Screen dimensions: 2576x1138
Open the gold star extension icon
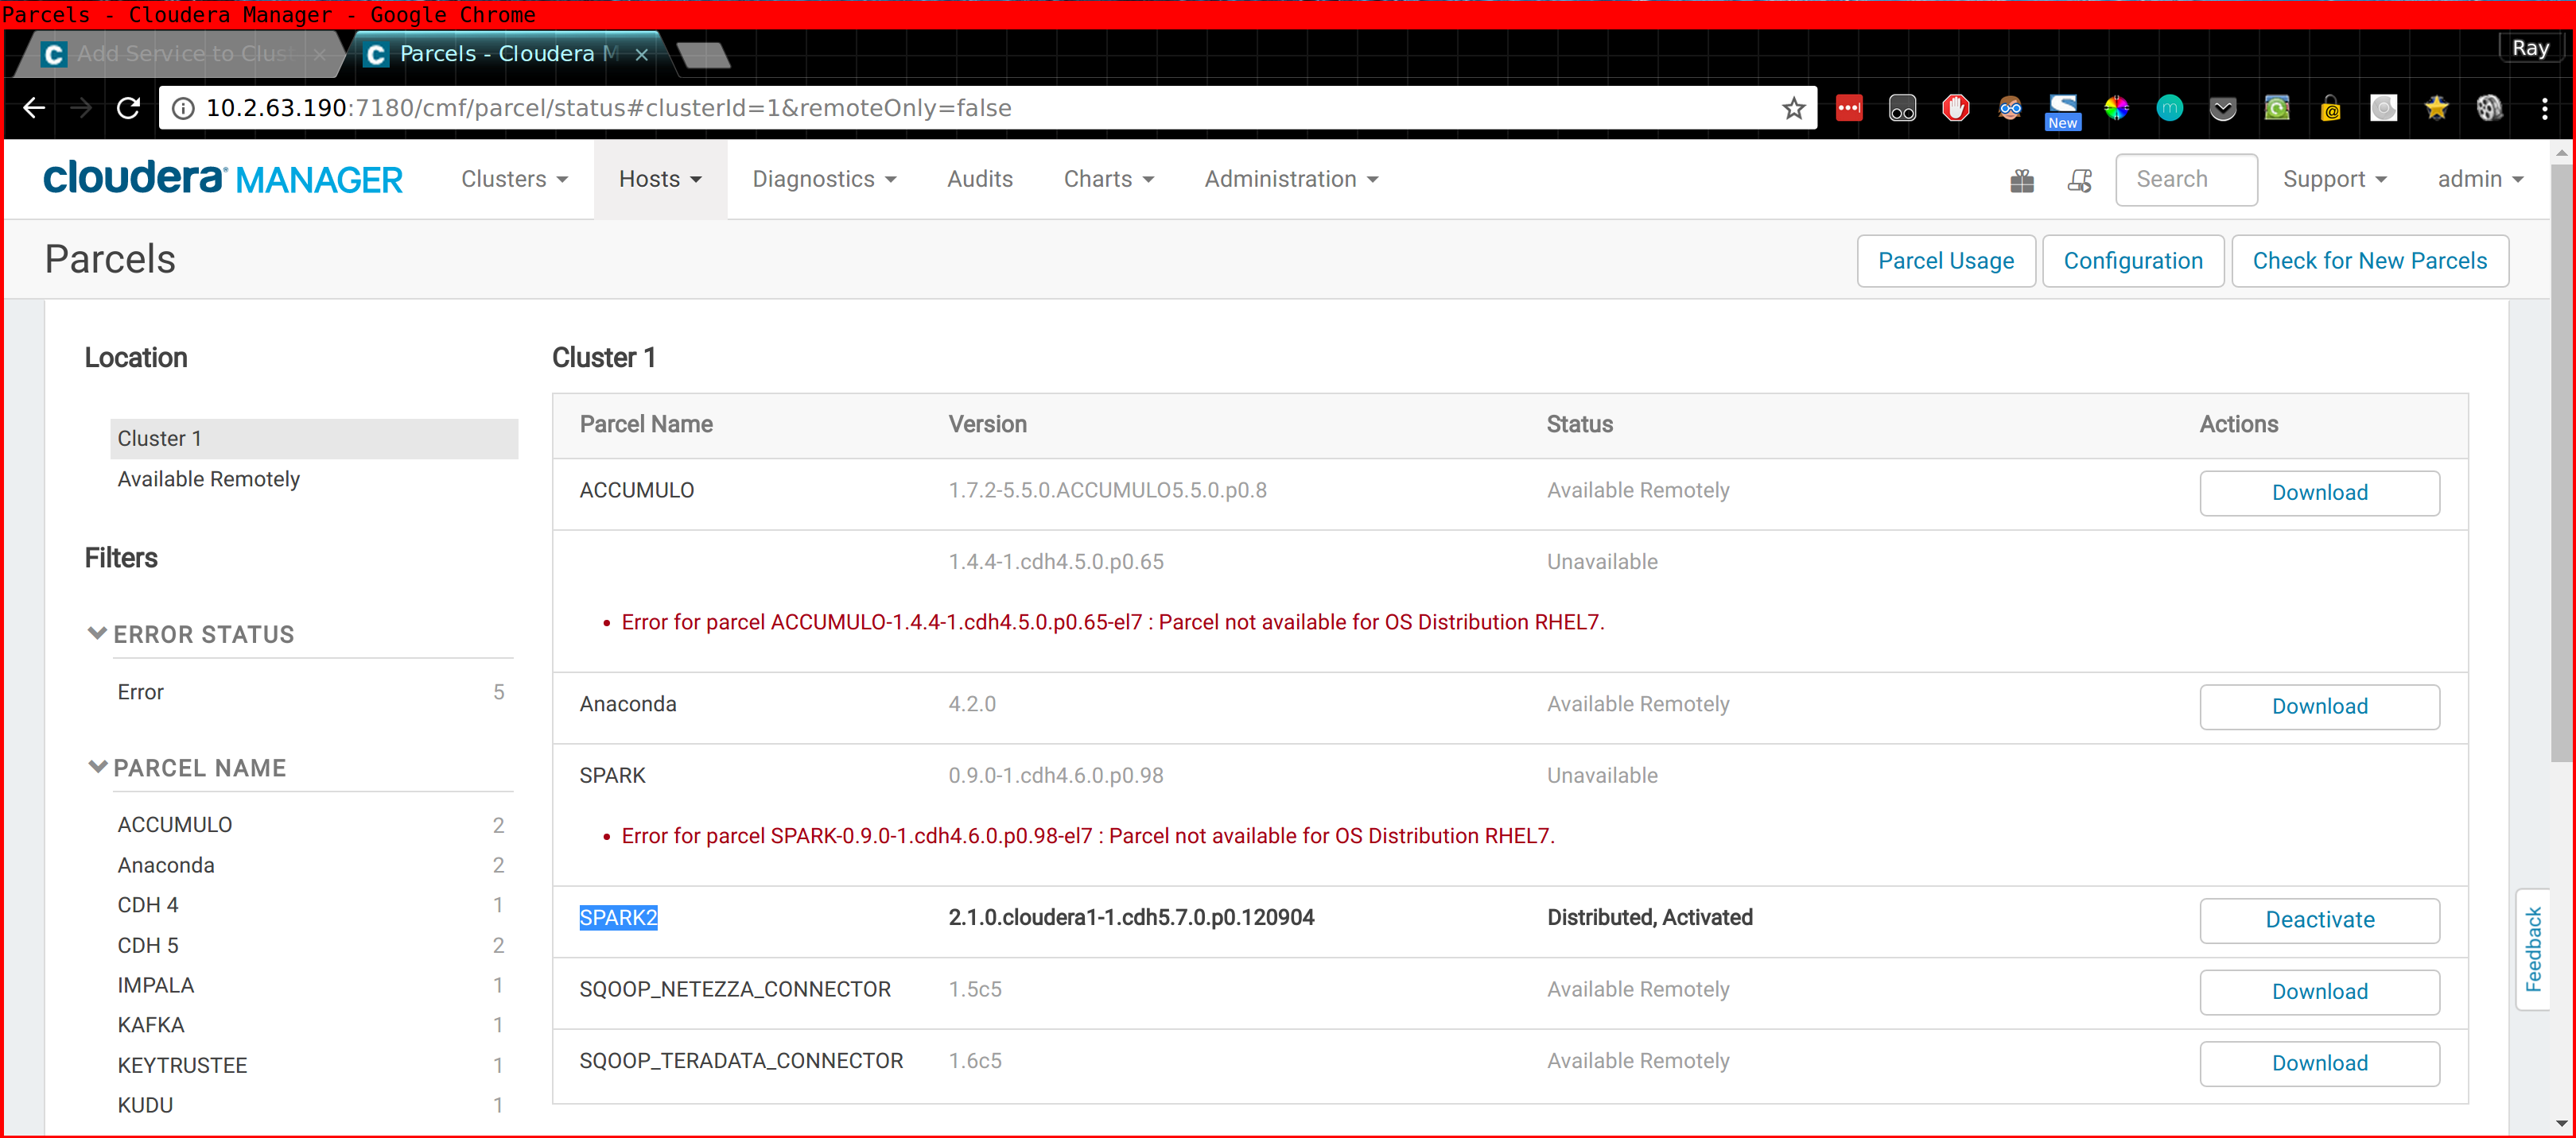click(2436, 108)
